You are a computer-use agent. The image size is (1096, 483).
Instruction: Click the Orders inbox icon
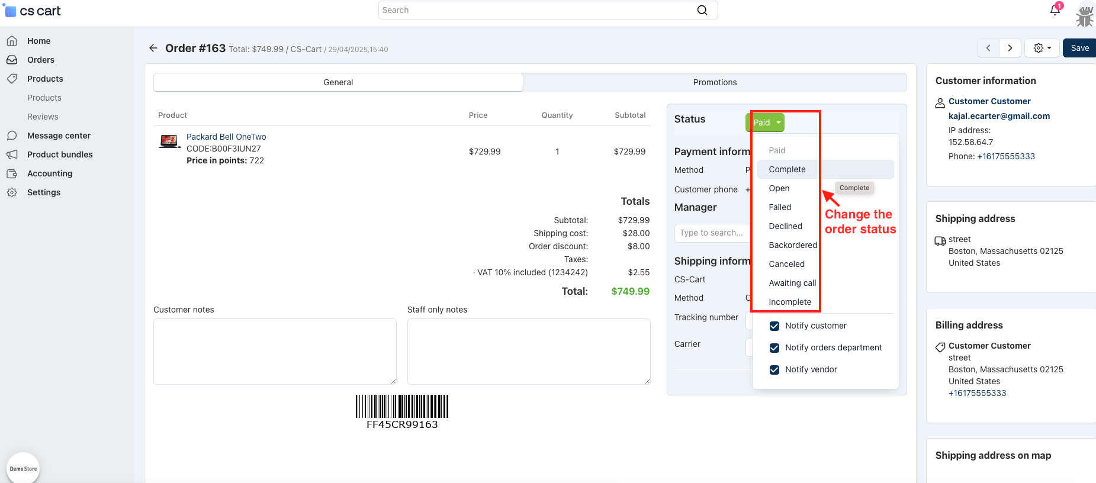point(12,60)
